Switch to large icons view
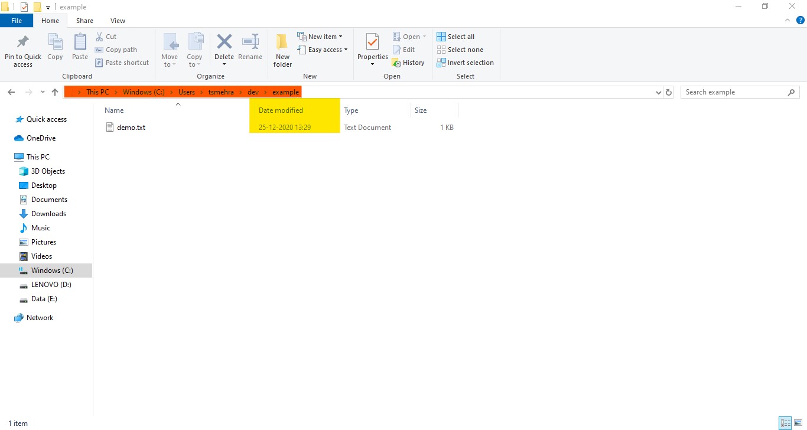Viewport: 807px width, 430px height. pyautogui.click(x=798, y=423)
